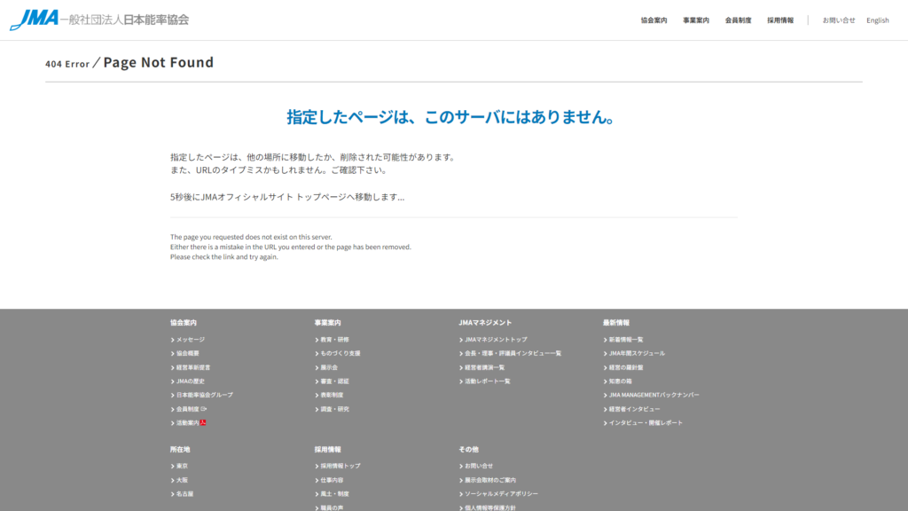908x511 pixels.
Task: Switch to English in the header
Action: tap(878, 20)
